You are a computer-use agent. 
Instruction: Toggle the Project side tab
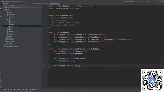pos(1,6)
